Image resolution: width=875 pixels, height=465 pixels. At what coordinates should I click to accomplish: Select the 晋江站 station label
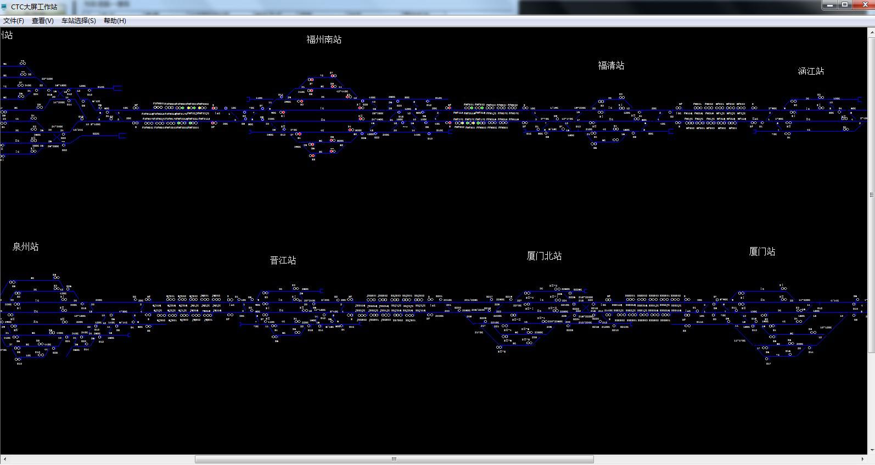click(283, 260)
